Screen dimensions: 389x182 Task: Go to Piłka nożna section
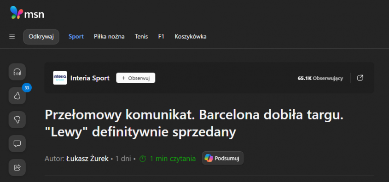tap(109, 37)
